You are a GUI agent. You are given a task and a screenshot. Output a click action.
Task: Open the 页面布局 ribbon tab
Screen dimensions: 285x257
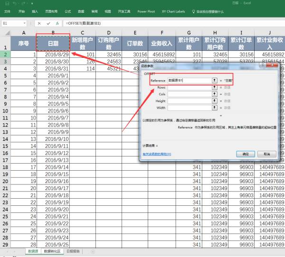pos(51,11)
